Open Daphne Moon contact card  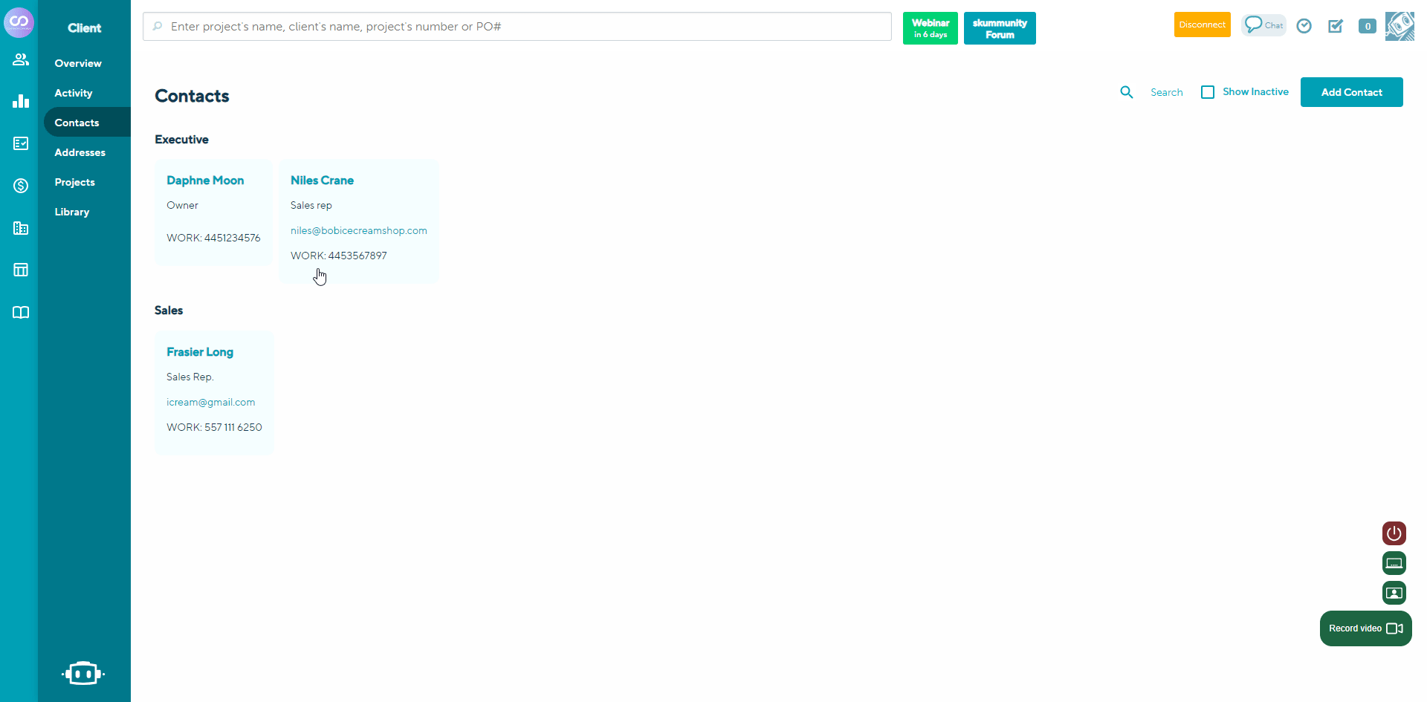click(x=205, y=181)
